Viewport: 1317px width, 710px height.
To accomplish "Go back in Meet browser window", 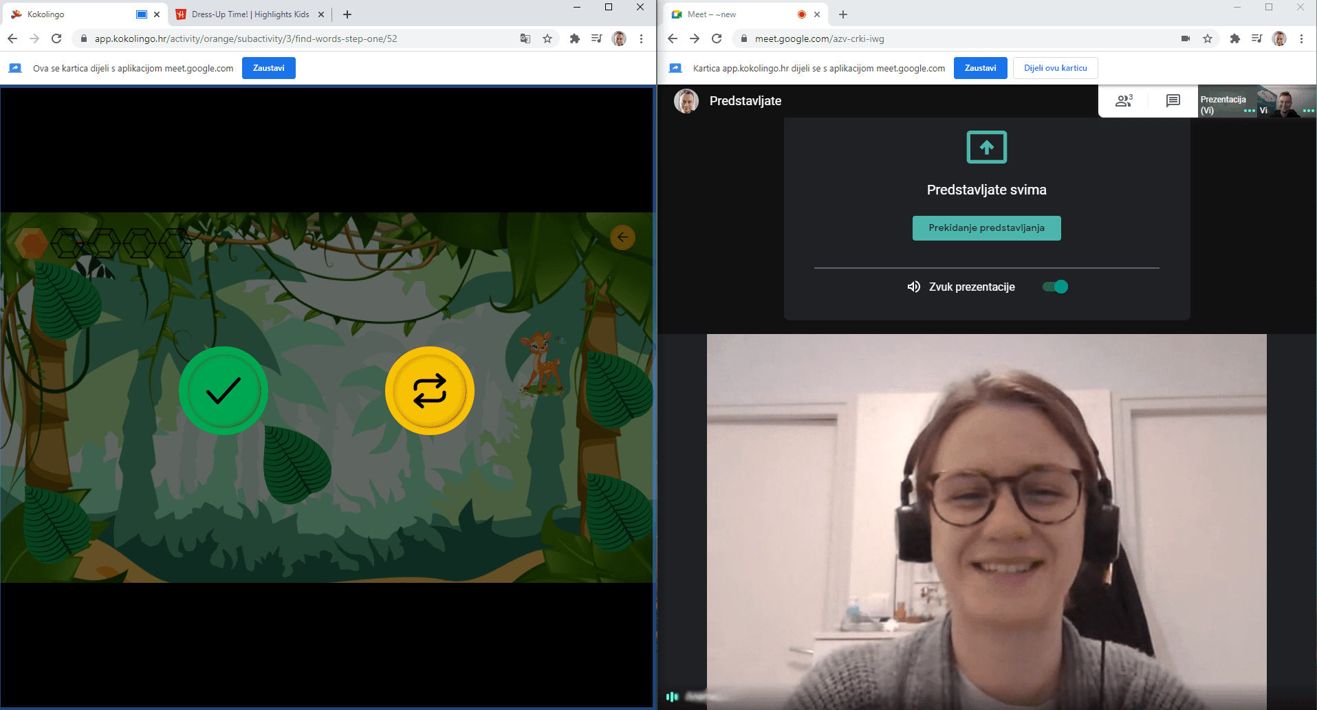I will click(673, 38).
